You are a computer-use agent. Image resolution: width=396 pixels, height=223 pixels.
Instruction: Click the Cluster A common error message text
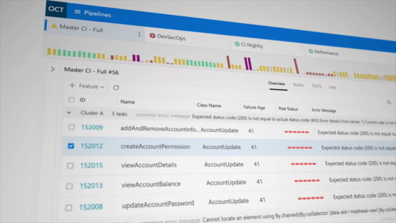coord(294,120)
